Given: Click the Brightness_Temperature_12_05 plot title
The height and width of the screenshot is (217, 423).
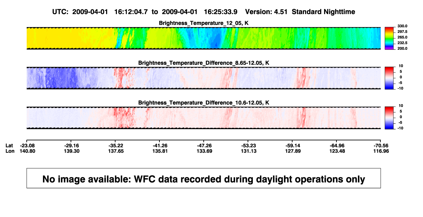Looking at the screenshot, I should click(x=204, y=23).
